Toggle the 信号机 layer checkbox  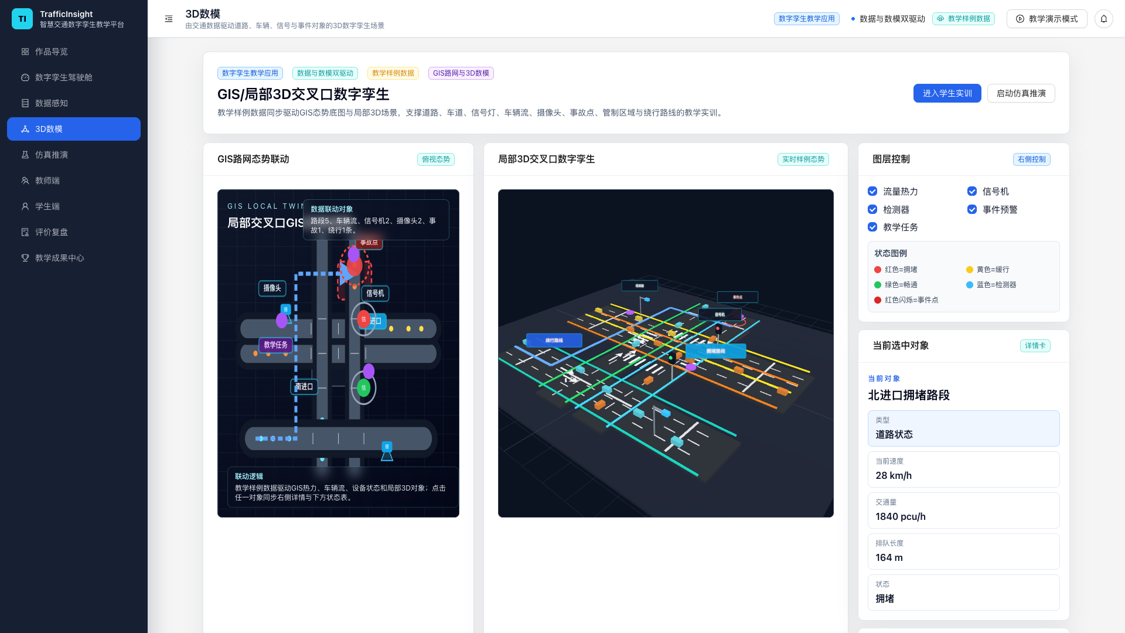tap(972, 191)
